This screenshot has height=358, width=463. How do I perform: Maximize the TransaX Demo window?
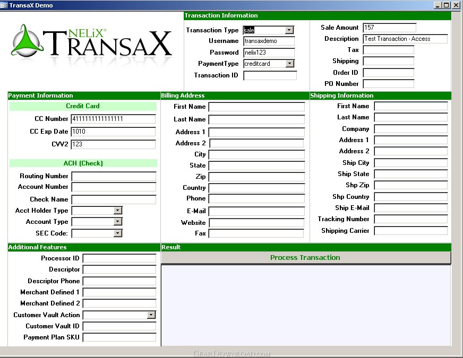click(x=447, y=5)
